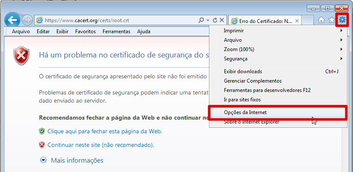Image resolution: width=353 pixels, height=172 pixels.
Task: Click the search magnifier icon in address bar
Action: tap(201, 20)
